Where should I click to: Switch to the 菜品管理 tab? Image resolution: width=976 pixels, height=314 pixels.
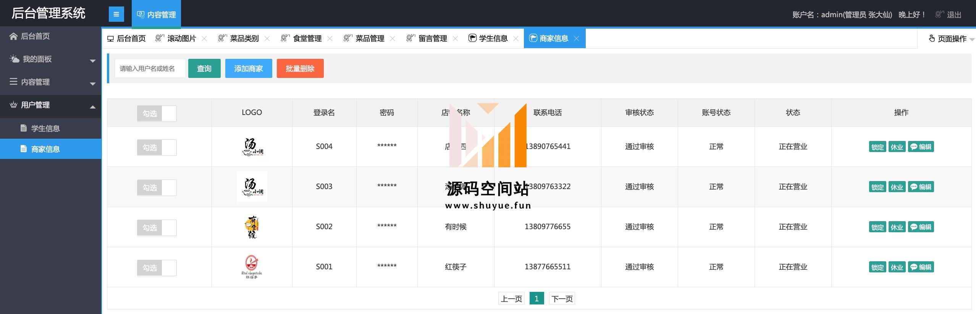click(370, 39)
